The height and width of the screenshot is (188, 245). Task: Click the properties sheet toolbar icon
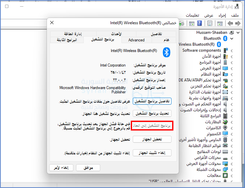(x=210, y=23)
